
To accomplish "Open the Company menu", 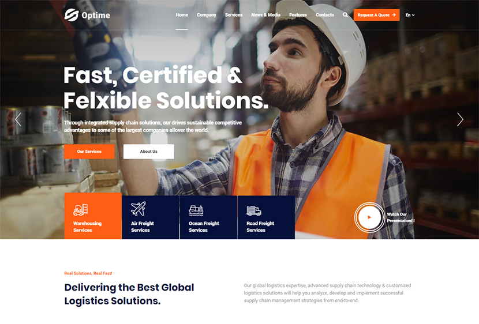I will (207, 14).
